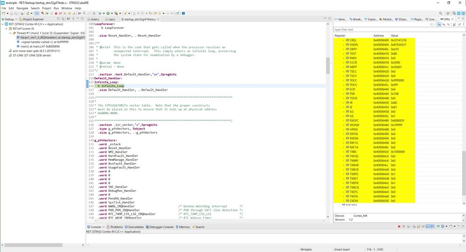Click the Register column header in SFRs
The image size is (466, 252).
click(340, 35)
